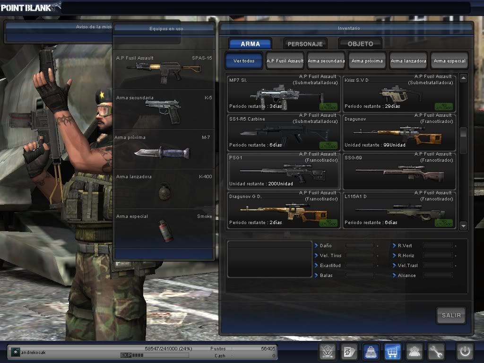Click the EXP progress bar

point(155,355)
